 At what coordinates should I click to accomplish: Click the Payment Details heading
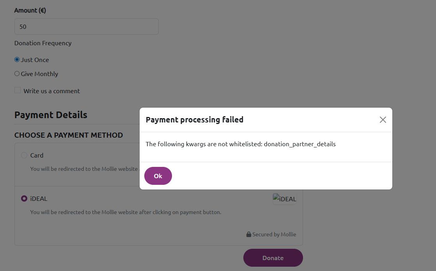coord(51,115)
